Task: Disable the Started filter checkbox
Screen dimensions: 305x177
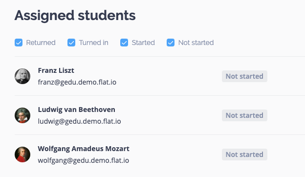Action: pos(124,43)
